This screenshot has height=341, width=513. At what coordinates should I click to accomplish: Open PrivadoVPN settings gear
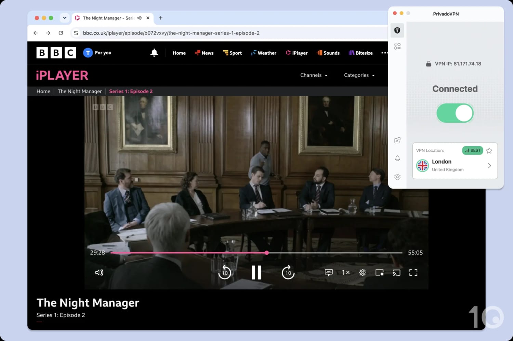pos(397,177)
